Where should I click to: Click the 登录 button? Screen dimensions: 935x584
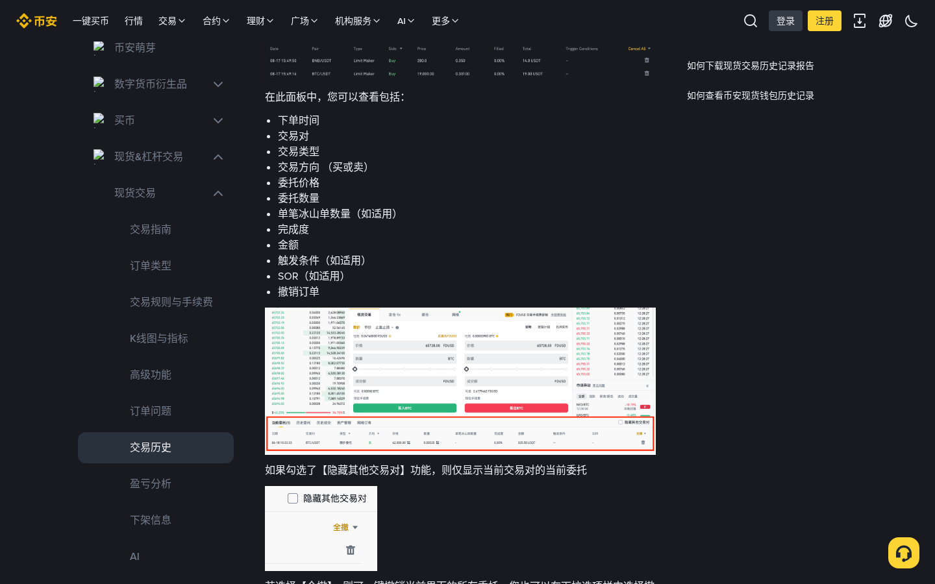click(786, 21)
